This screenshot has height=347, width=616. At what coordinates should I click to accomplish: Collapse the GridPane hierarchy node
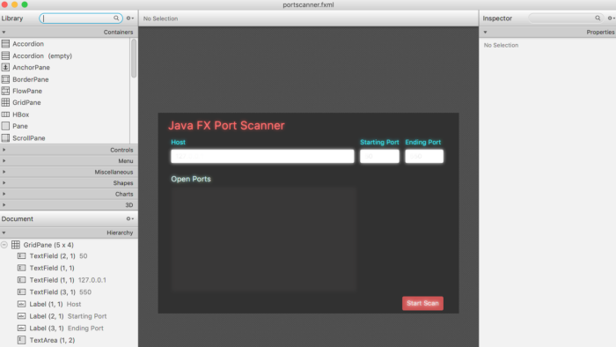click(x=4, y=245)
